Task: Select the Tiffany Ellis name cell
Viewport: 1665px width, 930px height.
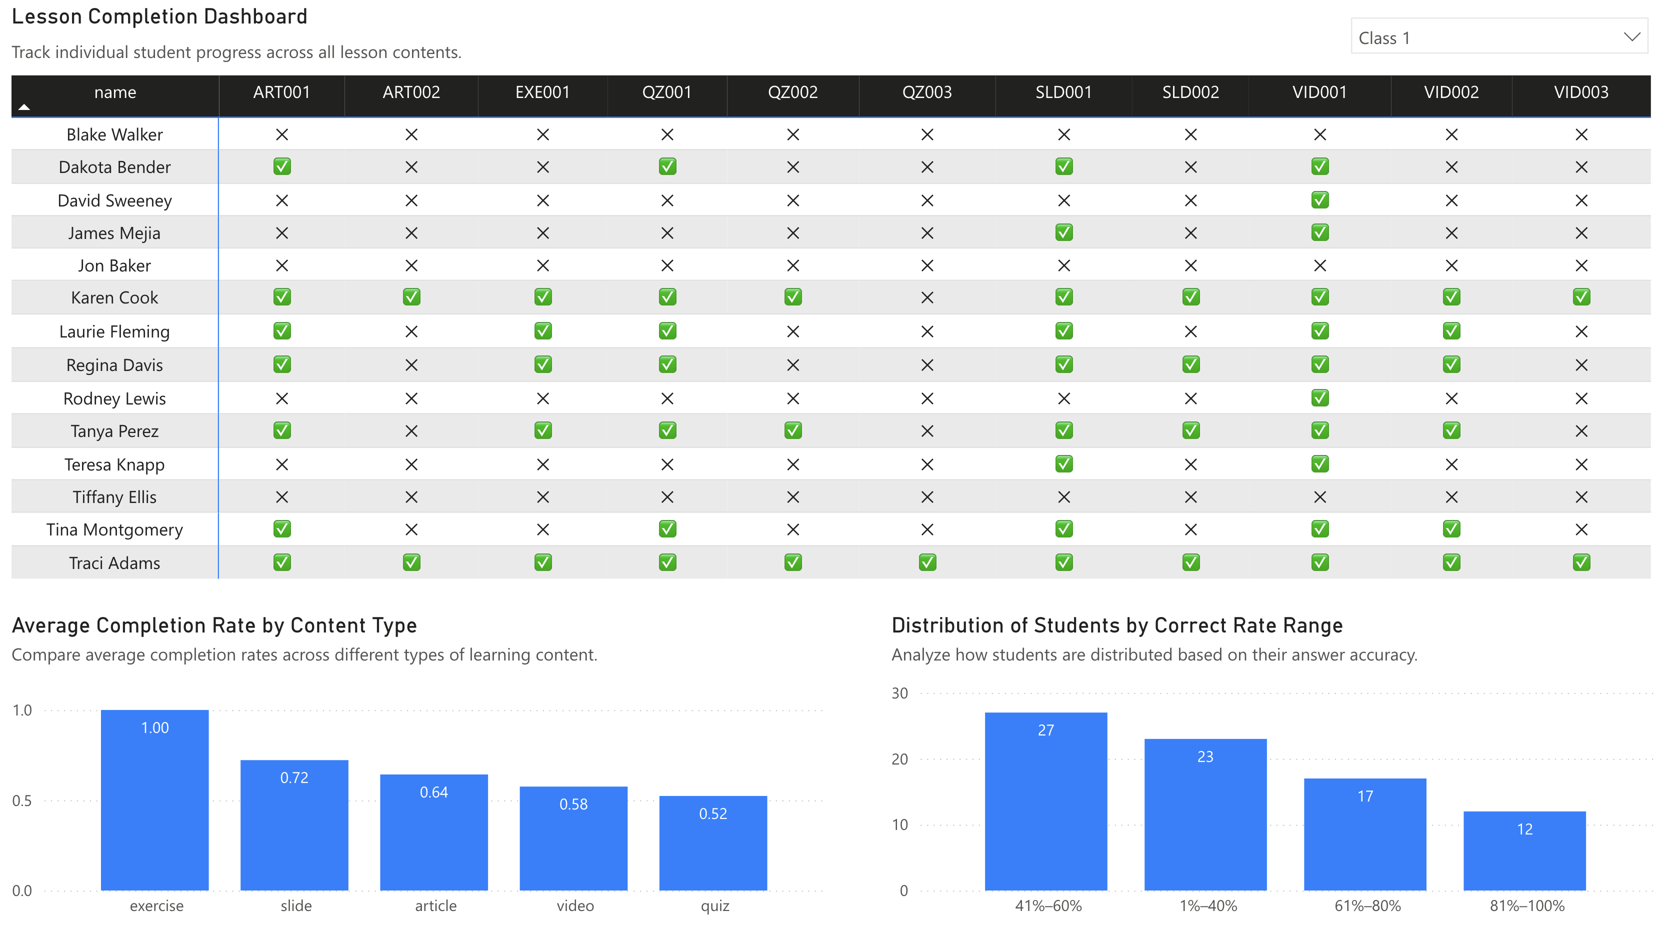Action: coord(114,497)
